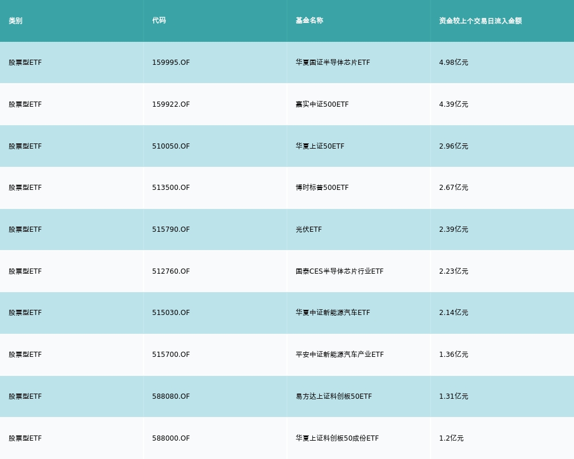The image size is (574, 459).
Task: Click 嘉实中证500ETF fund name
Action: click(322, 104)
